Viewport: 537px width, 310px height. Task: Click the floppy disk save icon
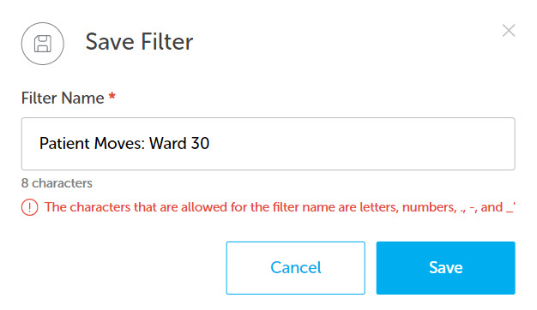click(x=43, y=44)
